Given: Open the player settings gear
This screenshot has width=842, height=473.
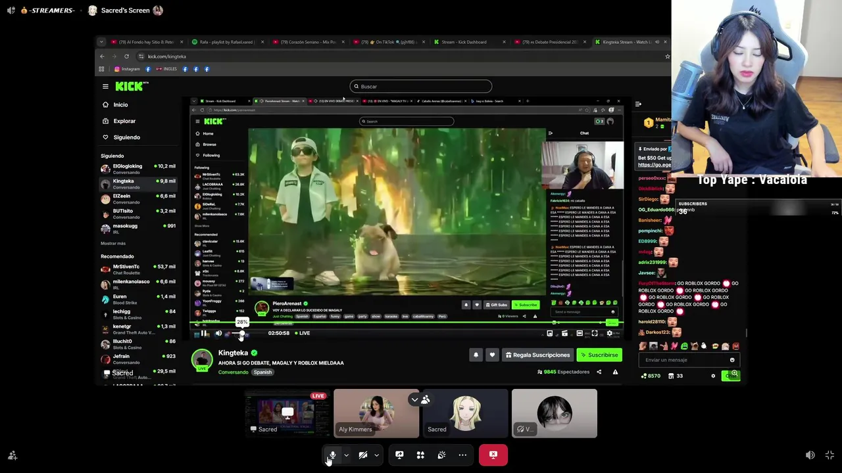Looking at the screenshot, I should (x=609, y=333).
